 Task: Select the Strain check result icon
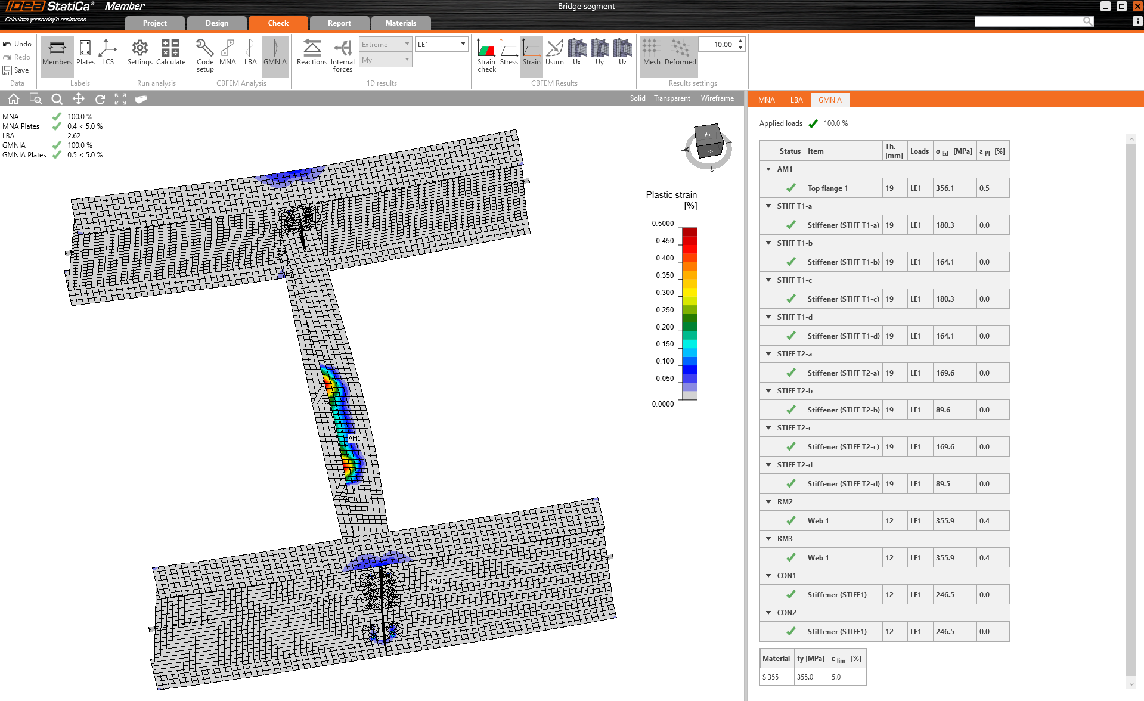pyautogui.click(x=486, y=52)
